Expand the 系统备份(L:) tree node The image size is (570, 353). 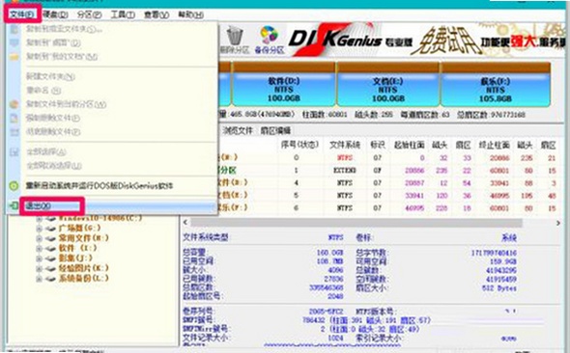click(x=40, y=279)
